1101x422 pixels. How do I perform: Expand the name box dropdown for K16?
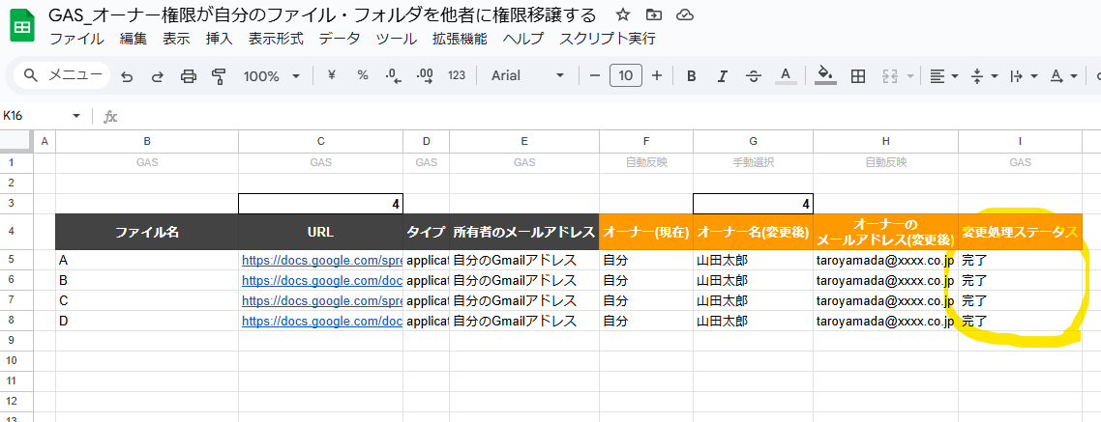click(75, 116)
